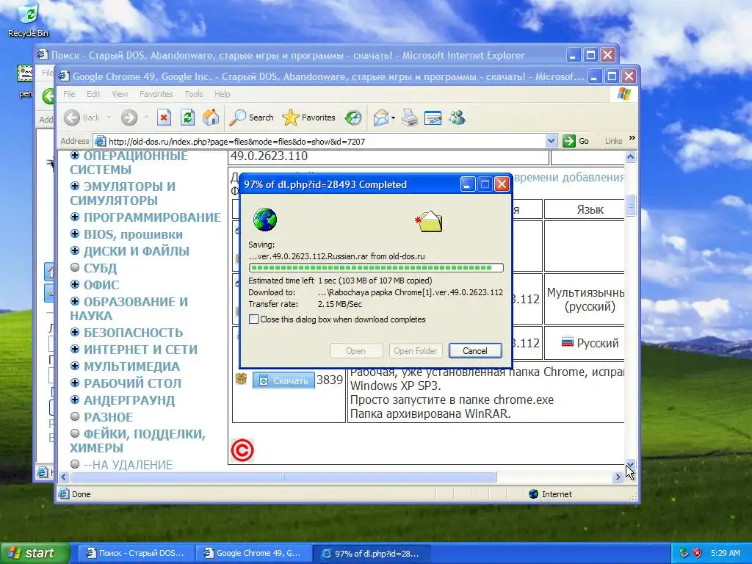Open the File menu
This screenshot has height=564, width=752.
(69, 94)
